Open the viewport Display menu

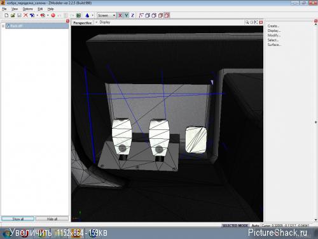[x=105, y=22]
